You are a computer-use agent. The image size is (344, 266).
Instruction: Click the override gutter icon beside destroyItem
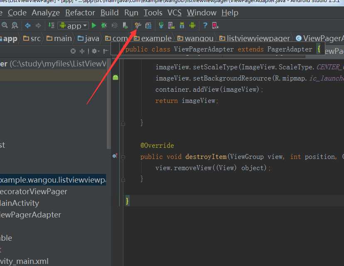(x=115, y=156)
